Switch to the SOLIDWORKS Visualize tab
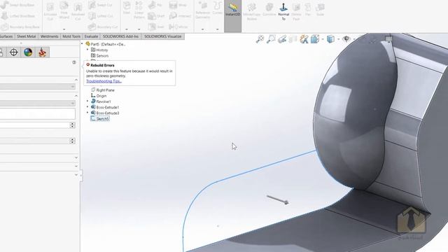Image resolution: width=448 pixels, height=252 pixels. click(163, 36)
